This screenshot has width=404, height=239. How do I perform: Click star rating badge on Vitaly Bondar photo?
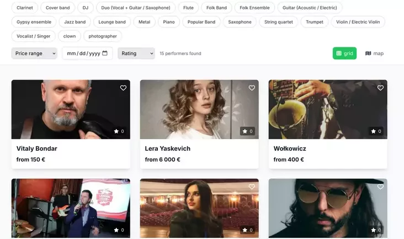[x=119, y=131]
